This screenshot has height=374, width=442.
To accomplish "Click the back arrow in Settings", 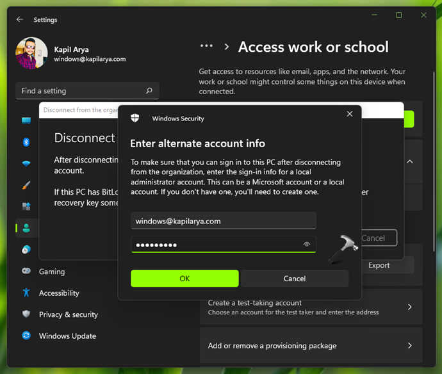I will pyautogui.click(x=19, y=20).
